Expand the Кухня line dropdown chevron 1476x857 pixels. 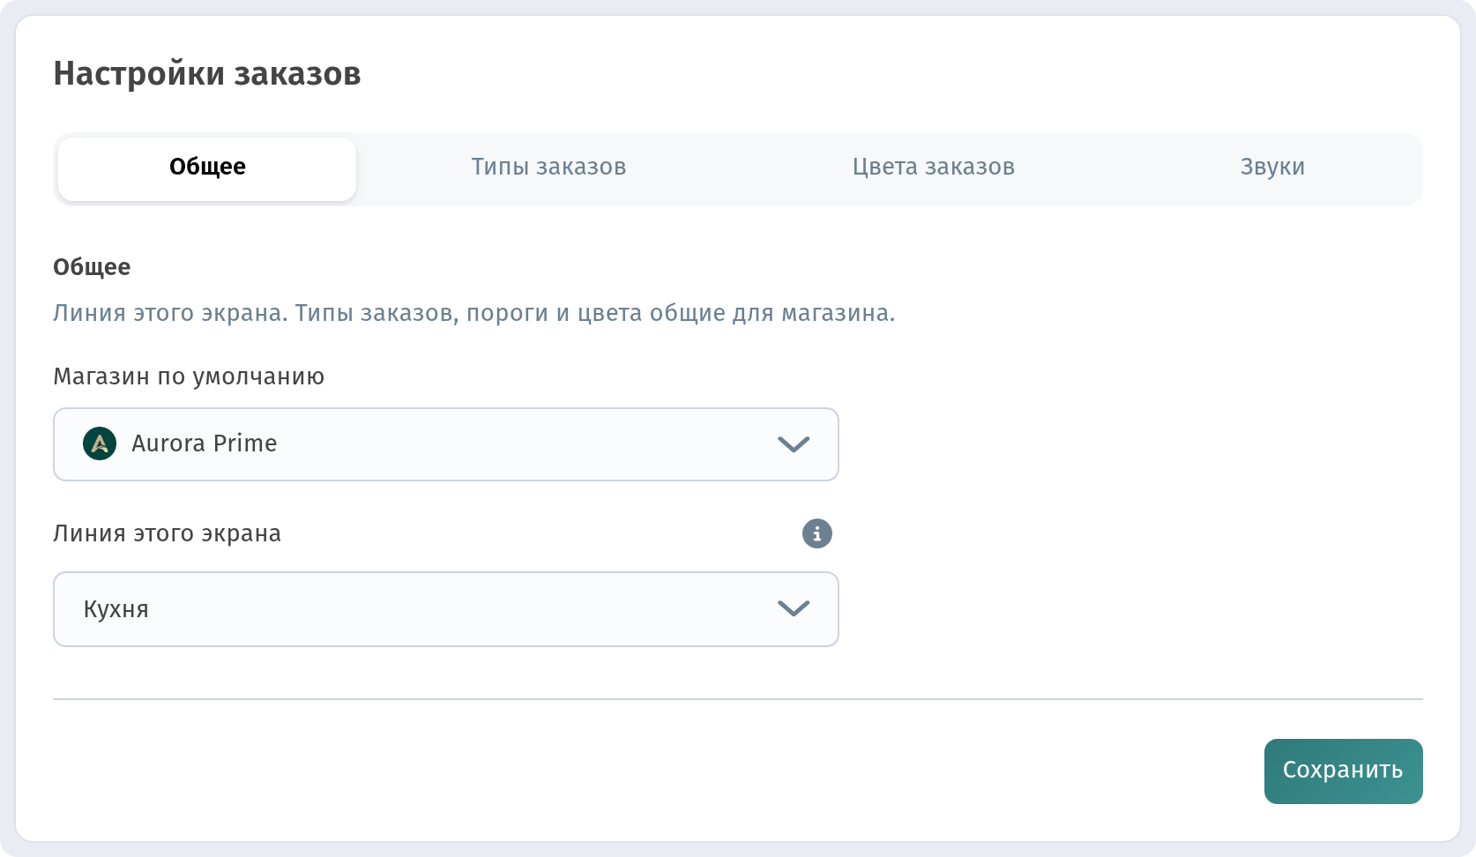point(794,608)
